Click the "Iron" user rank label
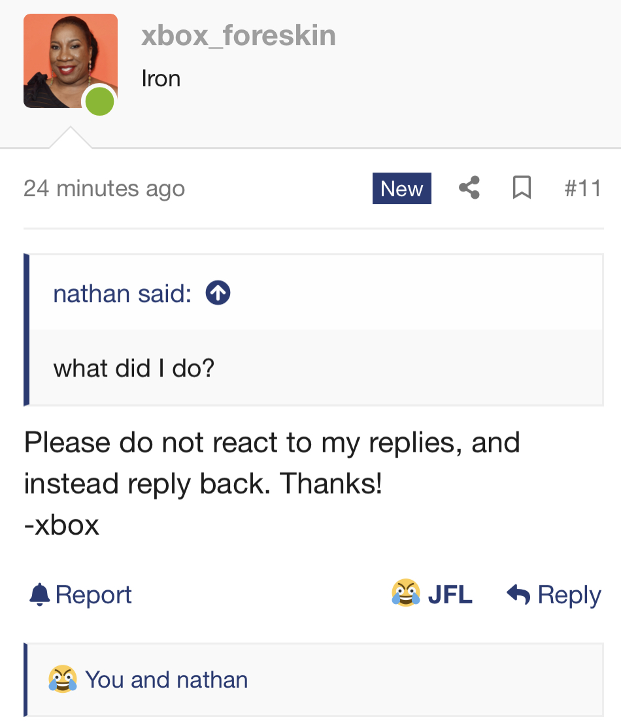This screenshot has width=621, height=721. coord(161,78)
